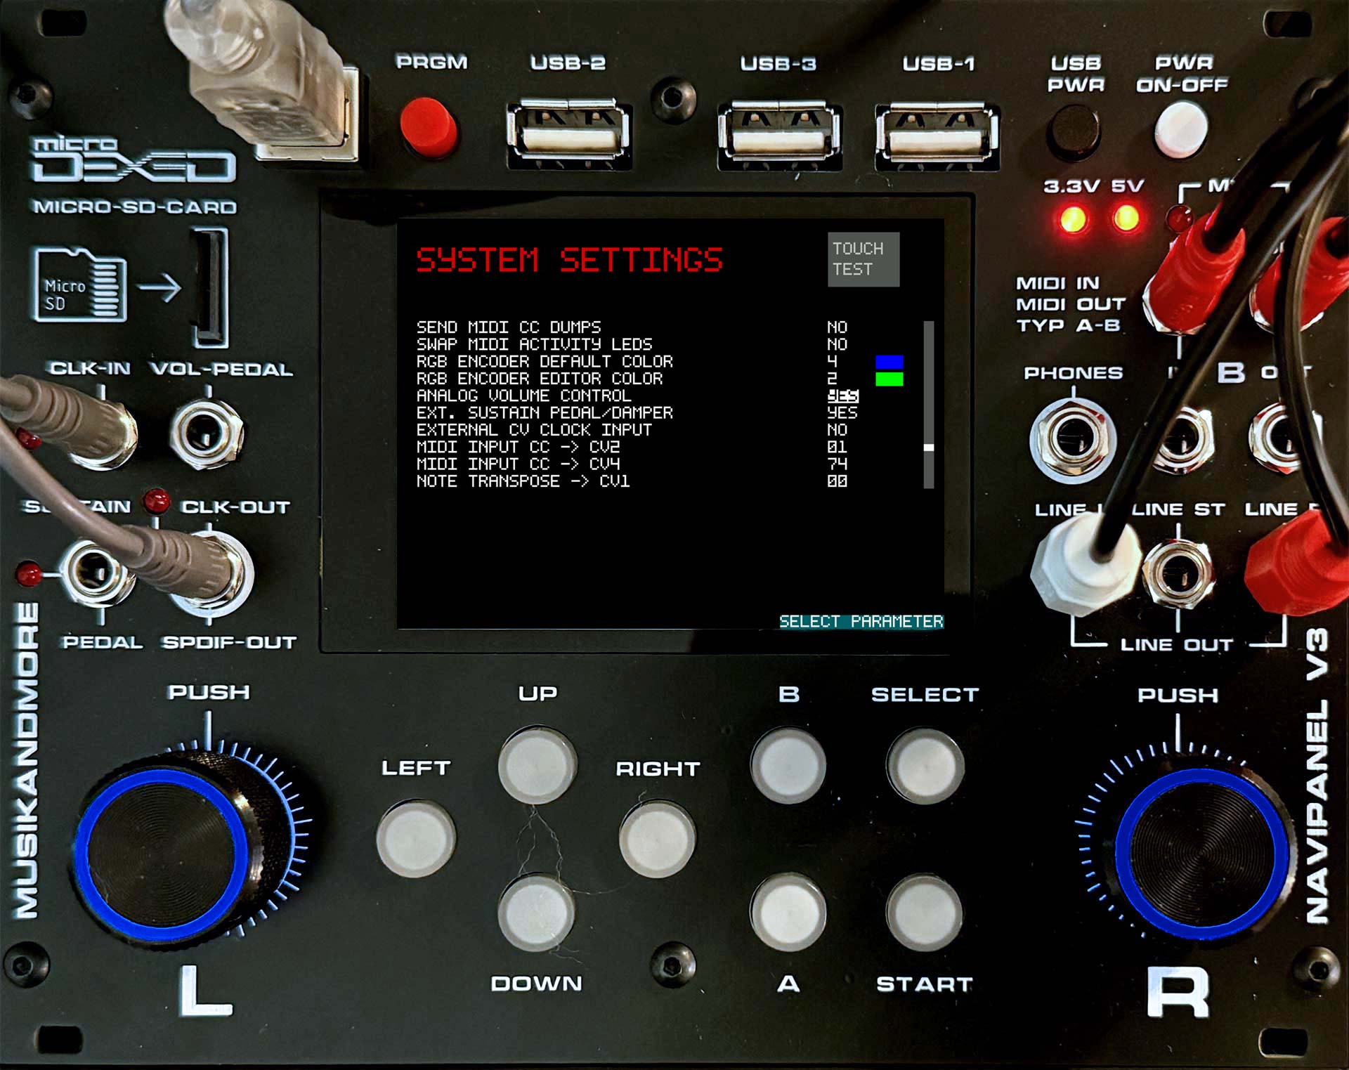Tap the green RGB encoder editor color swatch
The width and height of the screenshot is (1349, 1070).
point(889,379)
